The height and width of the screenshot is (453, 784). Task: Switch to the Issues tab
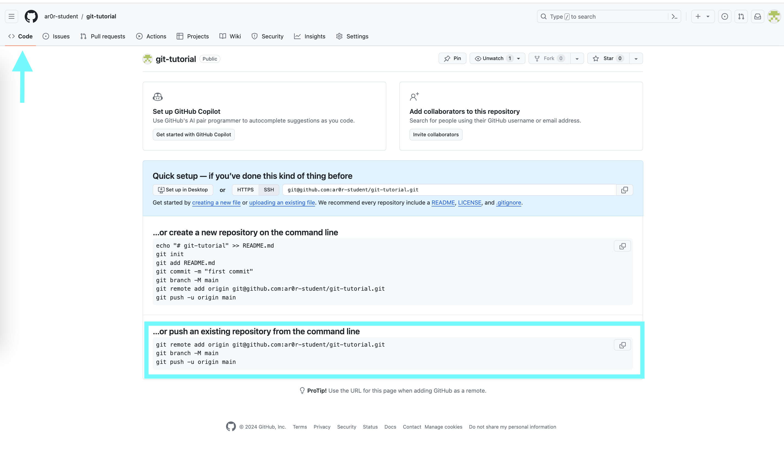coord(56,36)
